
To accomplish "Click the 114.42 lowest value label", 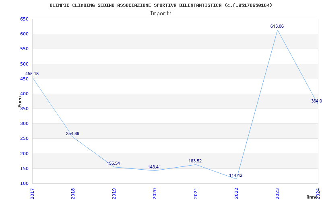I will tap(236, 175).
